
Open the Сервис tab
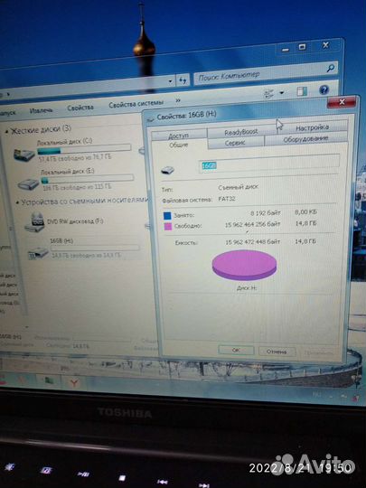click(x=235, y=143)
